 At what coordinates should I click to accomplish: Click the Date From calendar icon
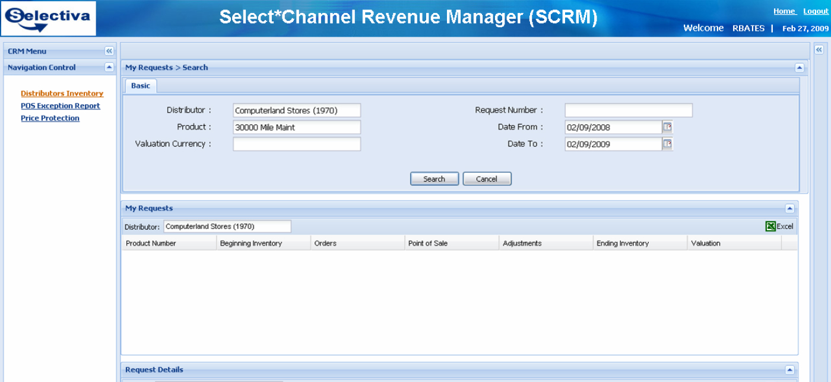pyautogui.click(x=667, y=127)
